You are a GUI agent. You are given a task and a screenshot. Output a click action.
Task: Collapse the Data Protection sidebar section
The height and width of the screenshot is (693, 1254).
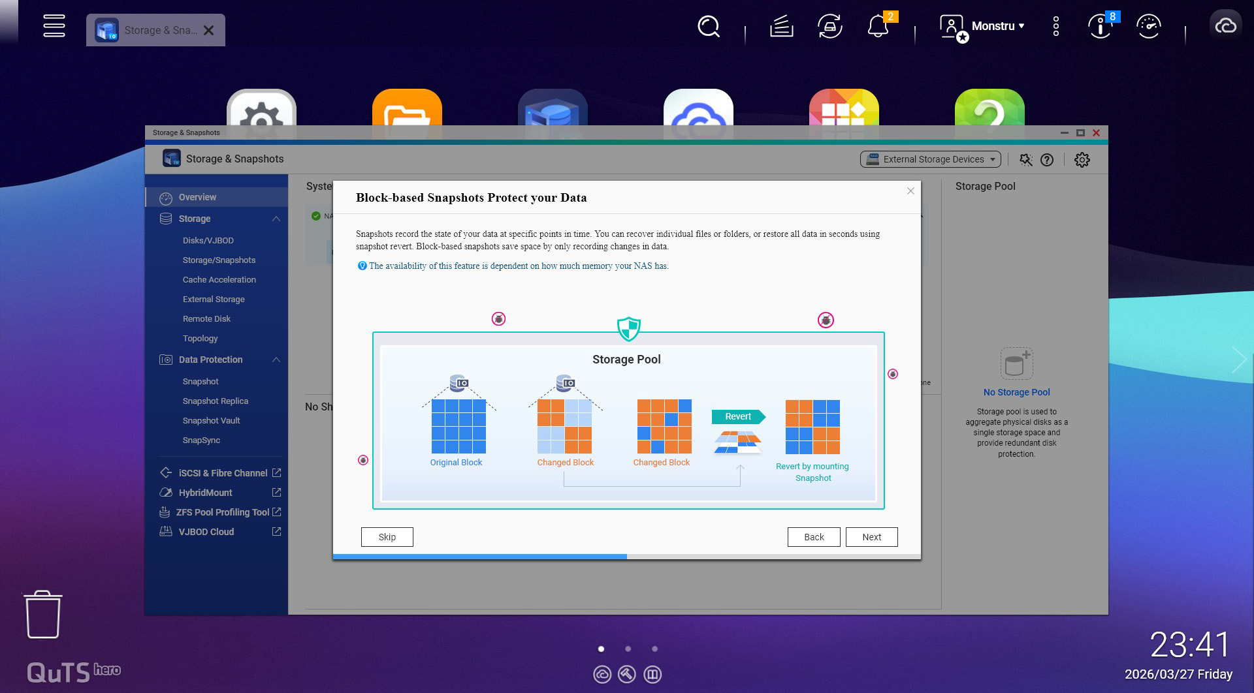(276, 360)
